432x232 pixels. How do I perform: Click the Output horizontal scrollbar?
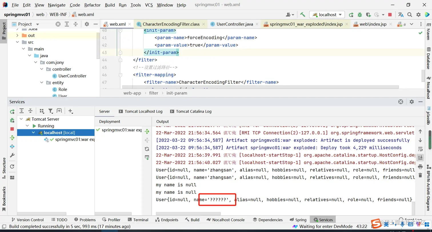[x=188, y=213]
